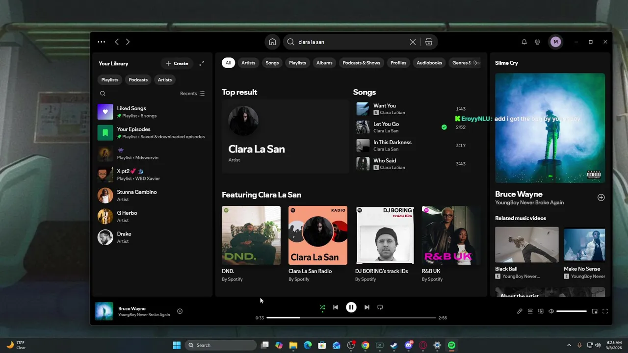The height and width of the screenshot is (353, 628).
Task: Open the lyrics microphone icon
Action: [520, 311]
